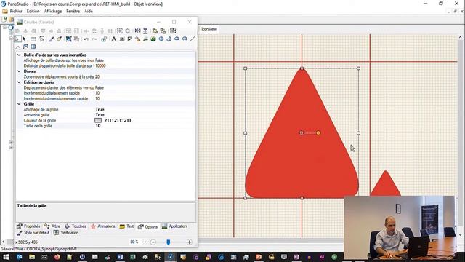Screen dimensions: 465x262
Task: Collapse the Edition au clavier section
Action: click(x=19, y=82)
